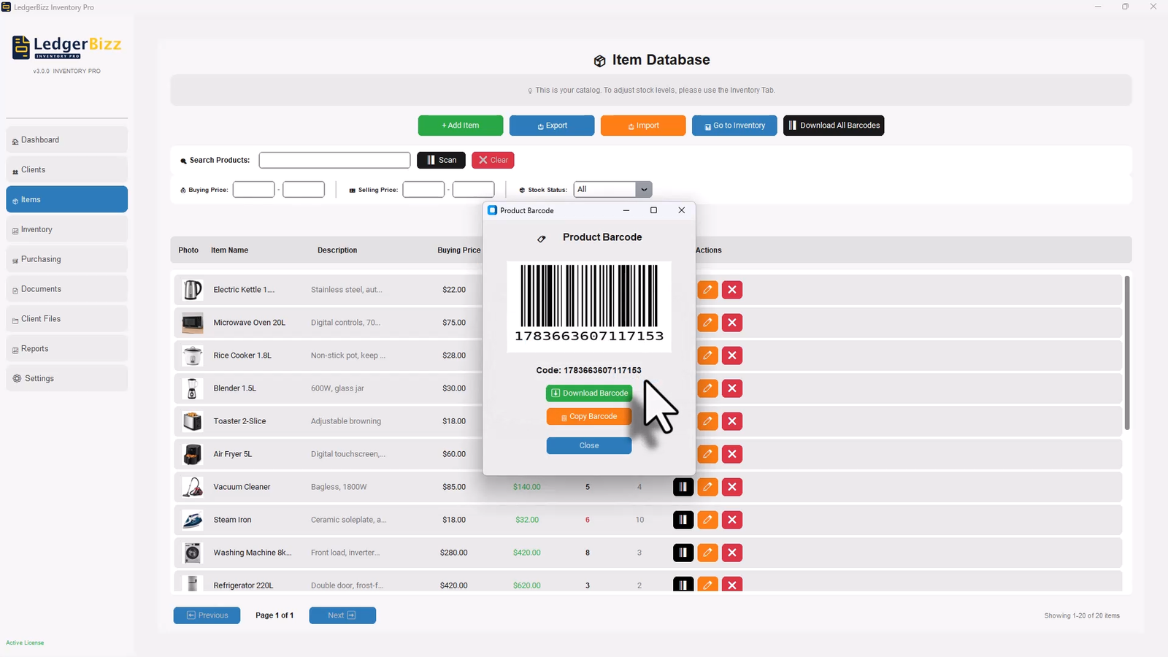Image resolution: width=1168 pixels, height=657 pixels.
Task: Open the Documents section
Action: pos(66,289)
